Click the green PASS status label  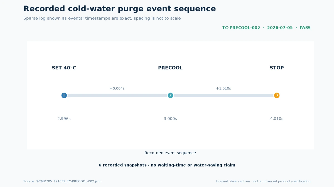(305, 28)
